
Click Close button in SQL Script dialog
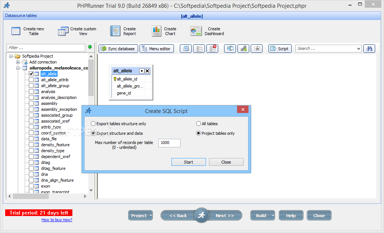226,162
